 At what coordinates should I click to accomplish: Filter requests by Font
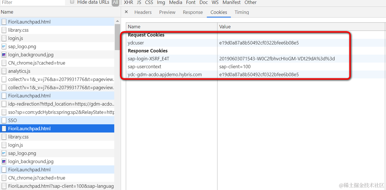[x=191, y=2]
